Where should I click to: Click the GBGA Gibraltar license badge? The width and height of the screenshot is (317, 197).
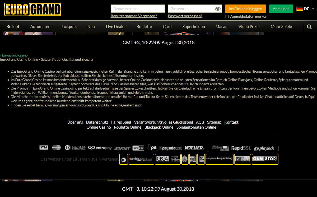[168, 159]
